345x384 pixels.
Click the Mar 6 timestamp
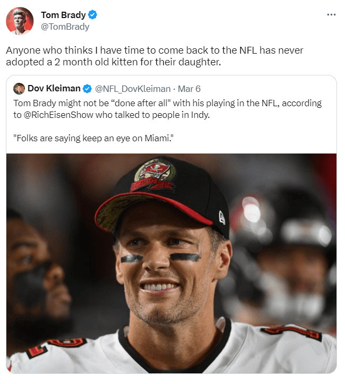pos(189,89)
